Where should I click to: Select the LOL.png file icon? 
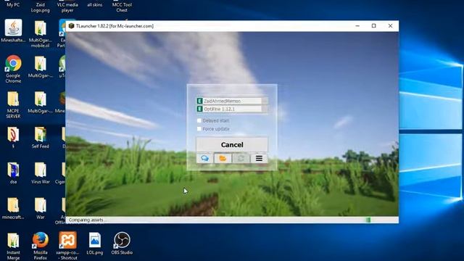[95, 244]
